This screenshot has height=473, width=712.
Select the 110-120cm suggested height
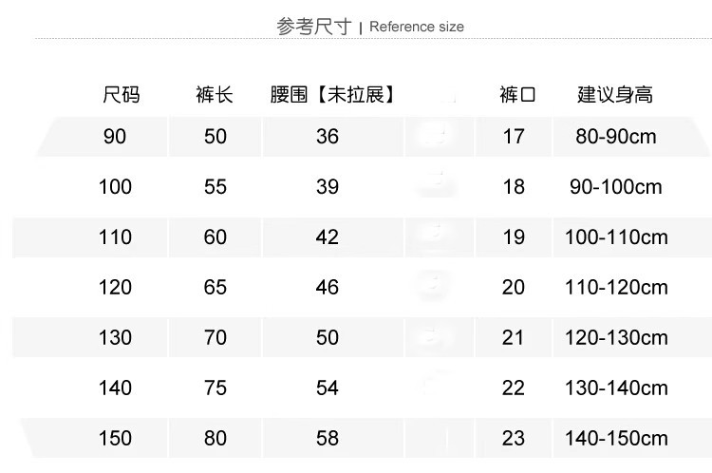pyautogui.click(x=615, y=287)
